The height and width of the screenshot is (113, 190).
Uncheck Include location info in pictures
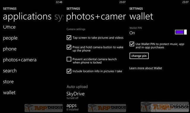[69, 71]
